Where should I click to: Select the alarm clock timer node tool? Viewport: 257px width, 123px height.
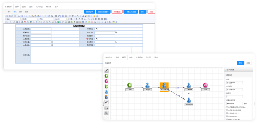point(106,86)
